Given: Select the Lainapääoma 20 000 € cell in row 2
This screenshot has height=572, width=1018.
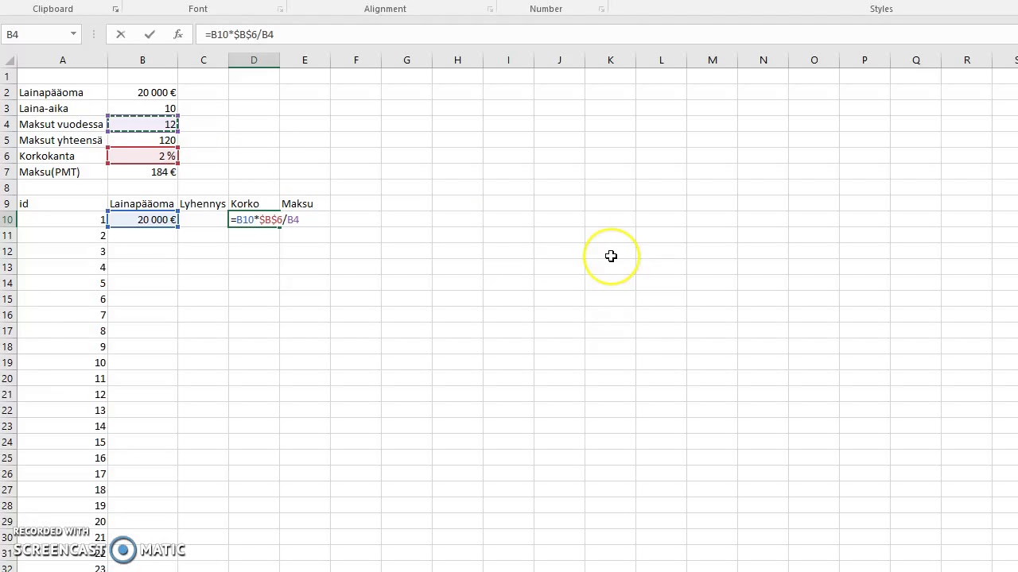Looking at the screenshot, I should click(142, 92).
